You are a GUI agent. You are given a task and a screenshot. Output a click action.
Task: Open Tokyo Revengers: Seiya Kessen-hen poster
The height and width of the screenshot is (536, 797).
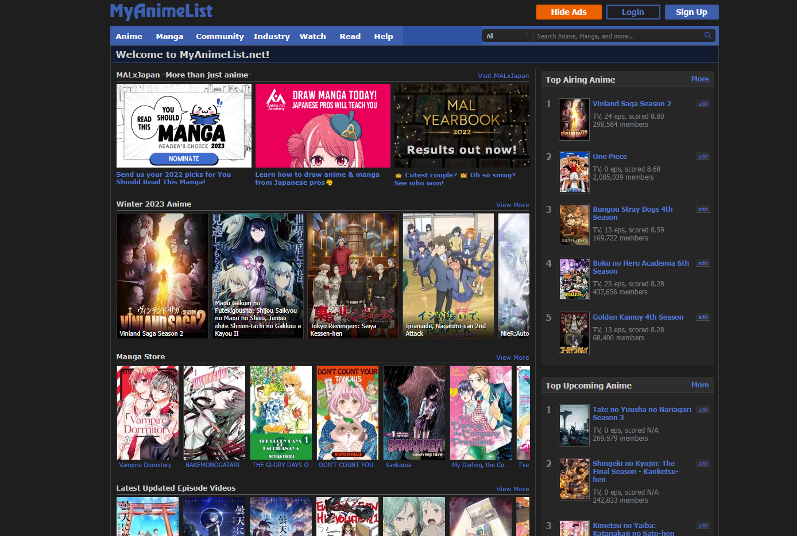tap(353, 276)
